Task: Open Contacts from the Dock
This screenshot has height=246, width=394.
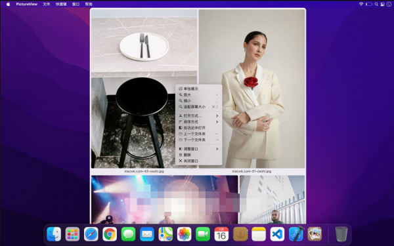Action: coord(240,234)
